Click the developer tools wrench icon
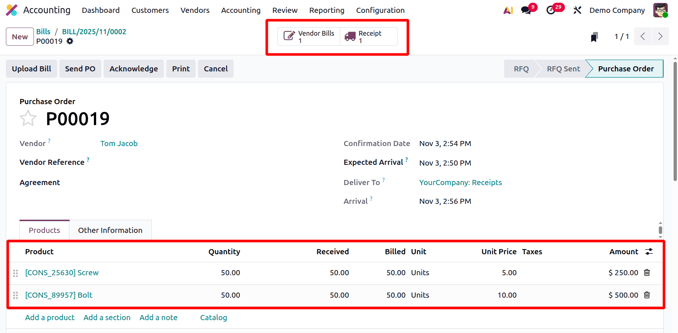 [577, 10]
